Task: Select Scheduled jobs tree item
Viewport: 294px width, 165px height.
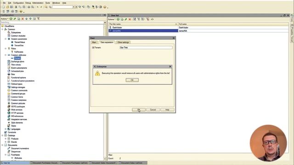Action: (17, 71)
